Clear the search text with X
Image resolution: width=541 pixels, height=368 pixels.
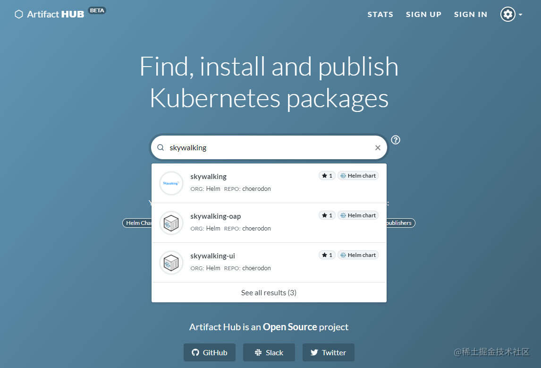click(x=378, y=148)
